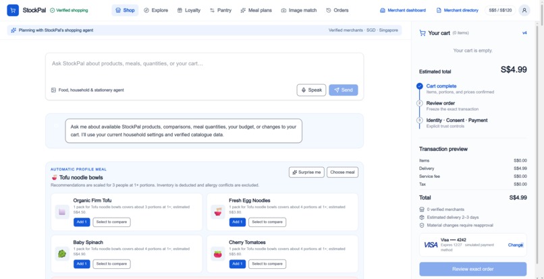The height and width of the screenshot is (279, 544).
Task: Click the Estimated total S$4.99 amount
Action: (514, 69)
